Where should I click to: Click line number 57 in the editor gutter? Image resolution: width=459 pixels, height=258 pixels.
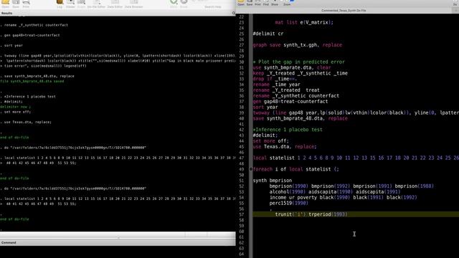[x=241, y=214]
